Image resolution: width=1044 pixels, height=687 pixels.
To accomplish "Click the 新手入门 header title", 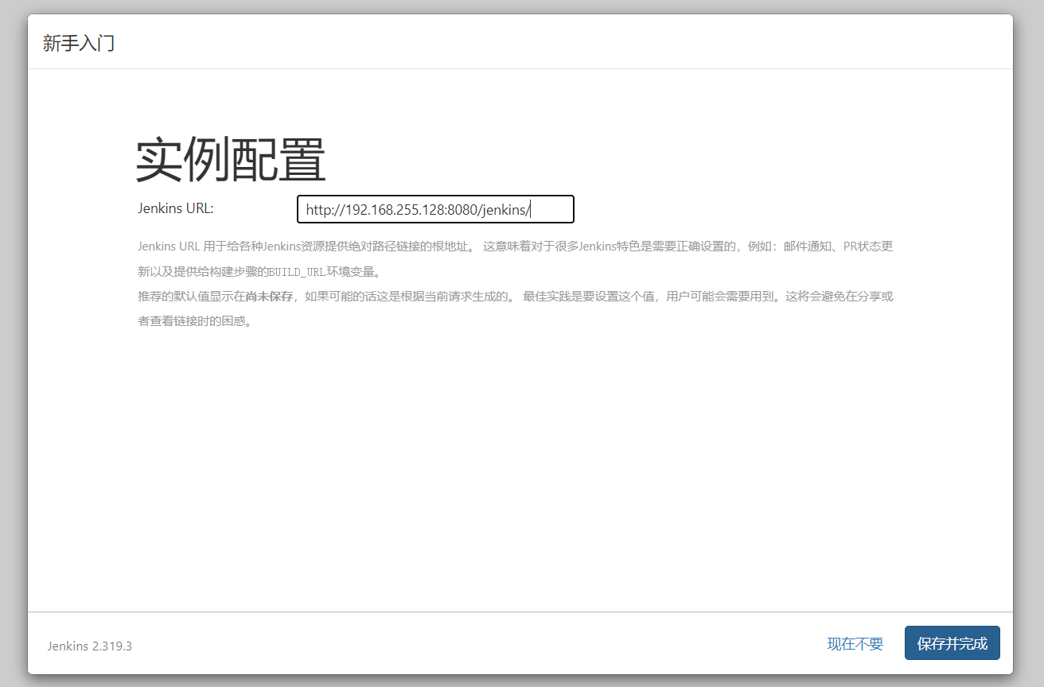I will (79, 43).
